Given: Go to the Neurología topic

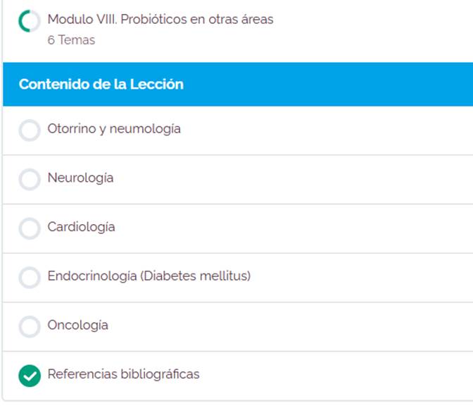Looking at the screenshot, I should coord(80,178).
